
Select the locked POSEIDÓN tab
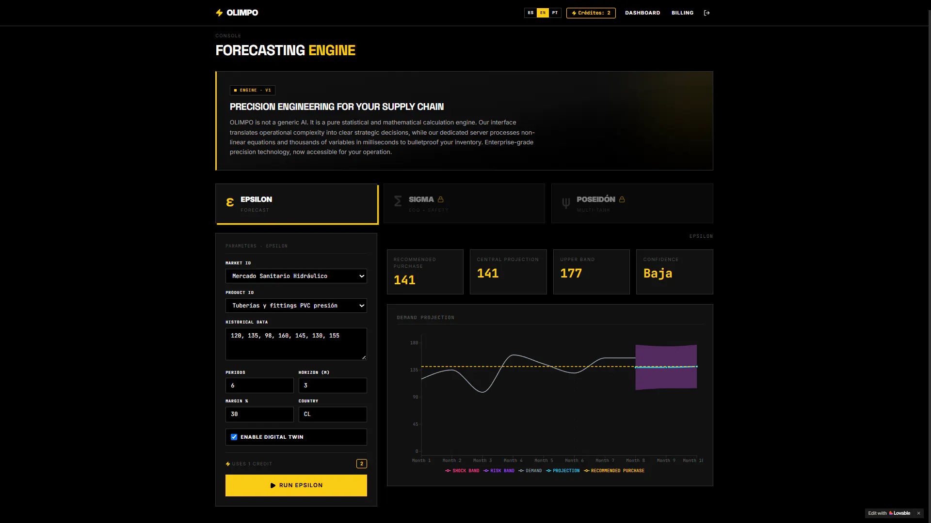632,203
